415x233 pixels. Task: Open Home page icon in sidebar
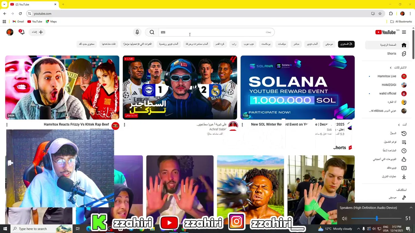pyautogui.click(x=404, y=45)
